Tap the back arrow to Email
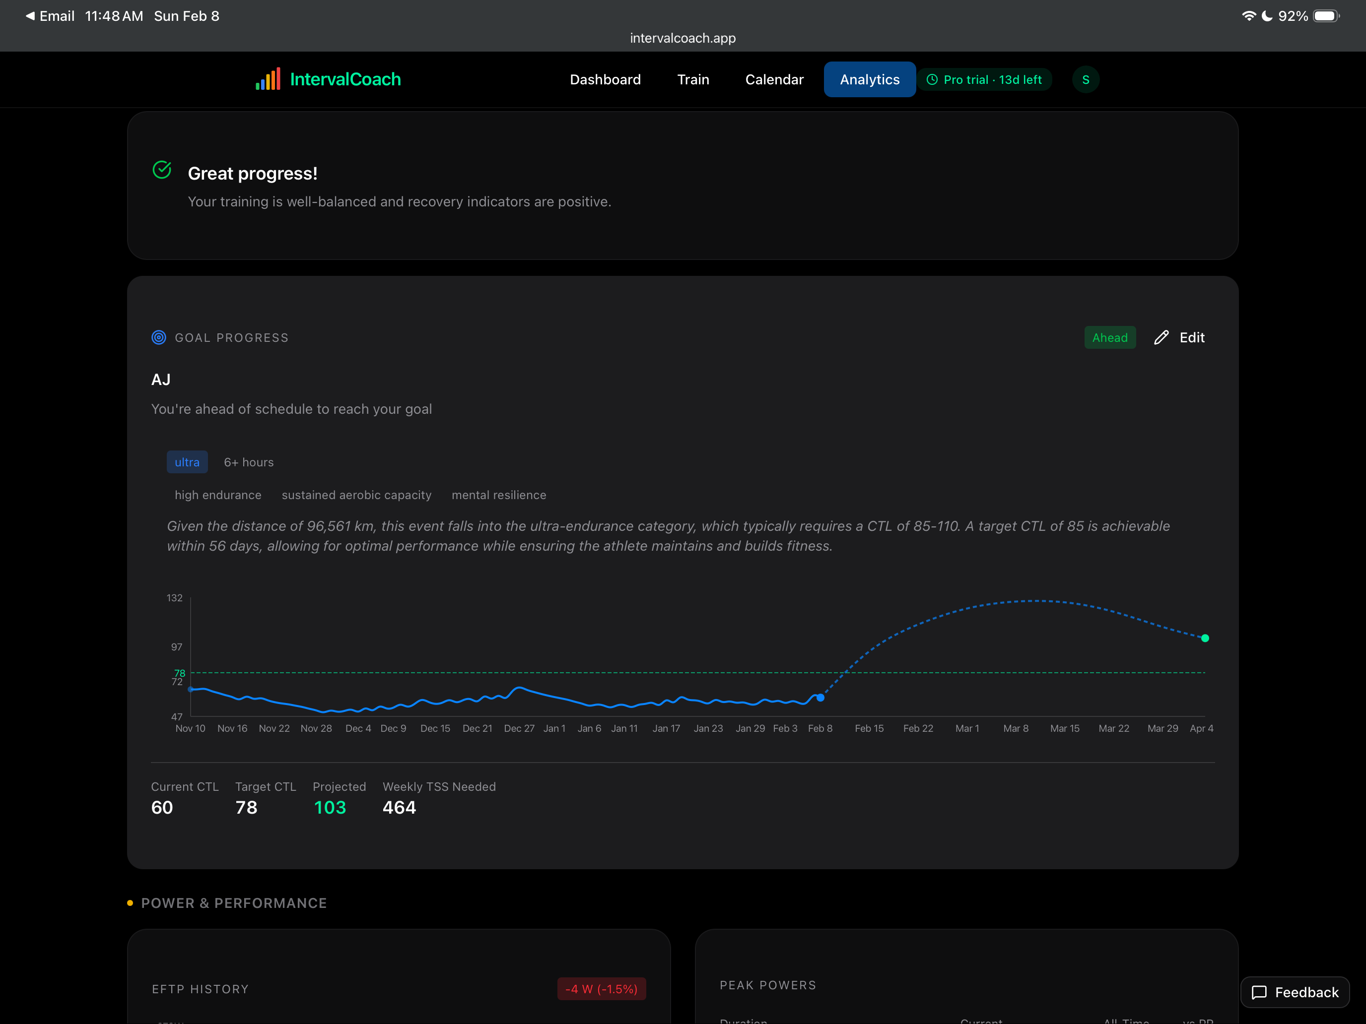 30,16
